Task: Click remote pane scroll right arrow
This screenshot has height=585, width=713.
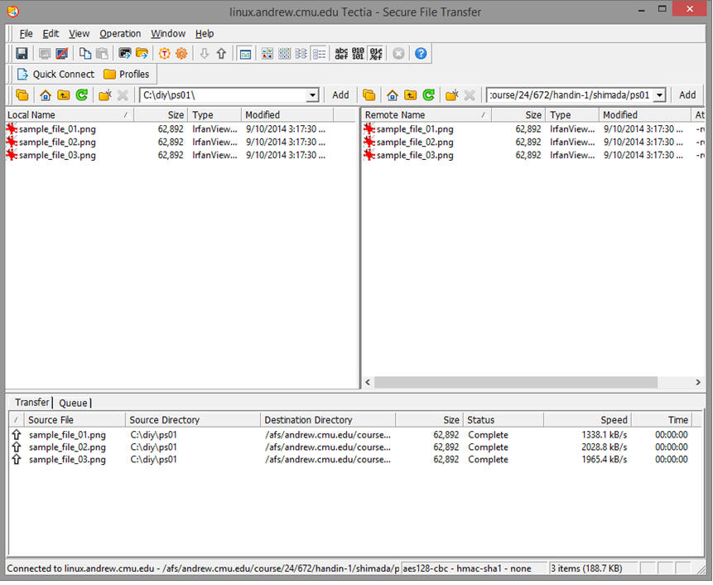Action: pyautogui.click(x=698, y=383)
